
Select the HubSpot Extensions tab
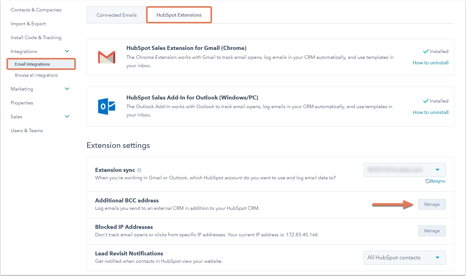click(179, 15)
